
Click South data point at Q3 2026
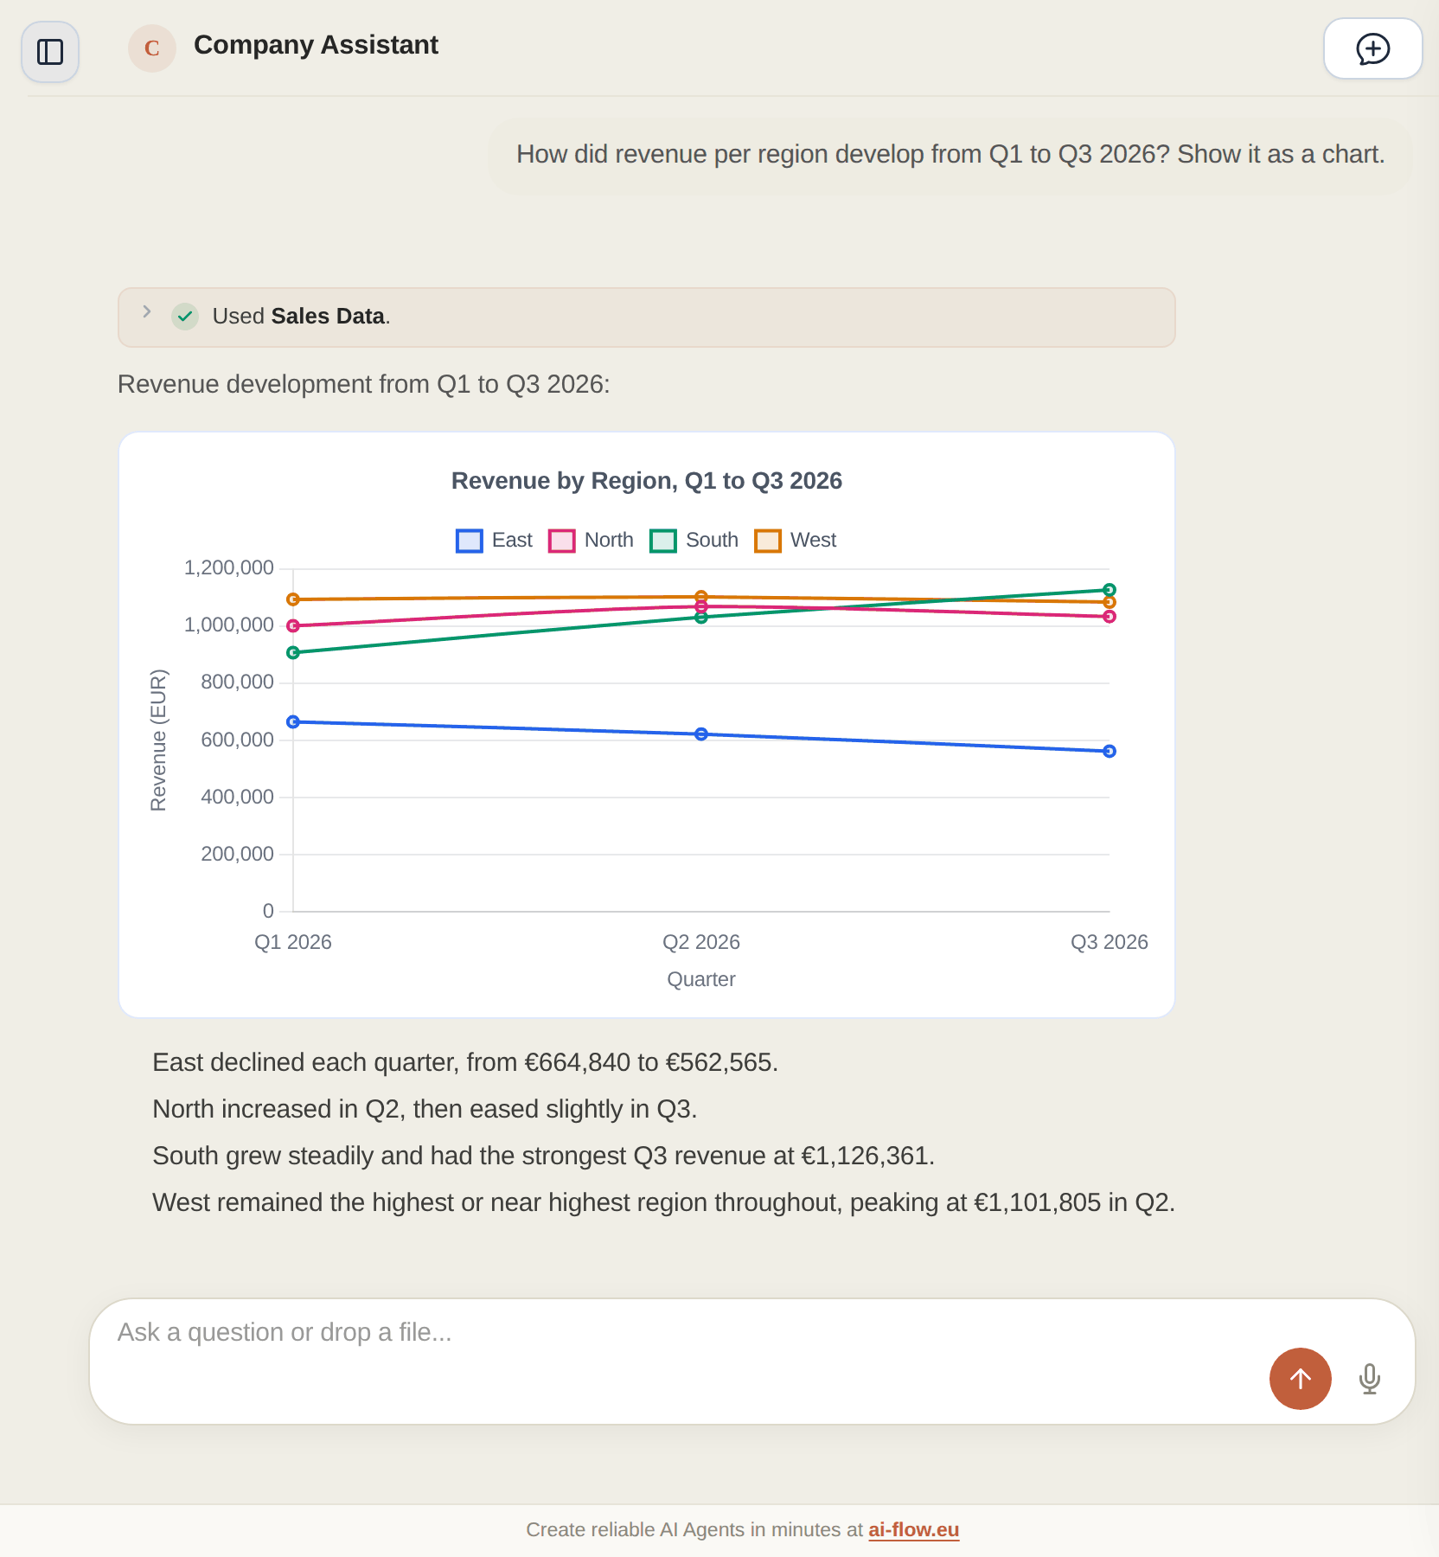(x=1110, y=590)
